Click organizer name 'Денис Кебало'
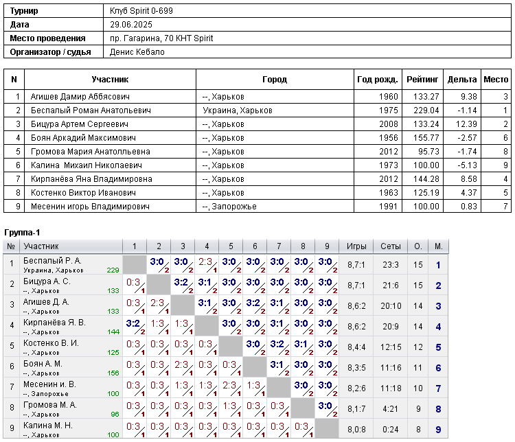This screenshot has width=515, height=442. click(x=137, y=52)
